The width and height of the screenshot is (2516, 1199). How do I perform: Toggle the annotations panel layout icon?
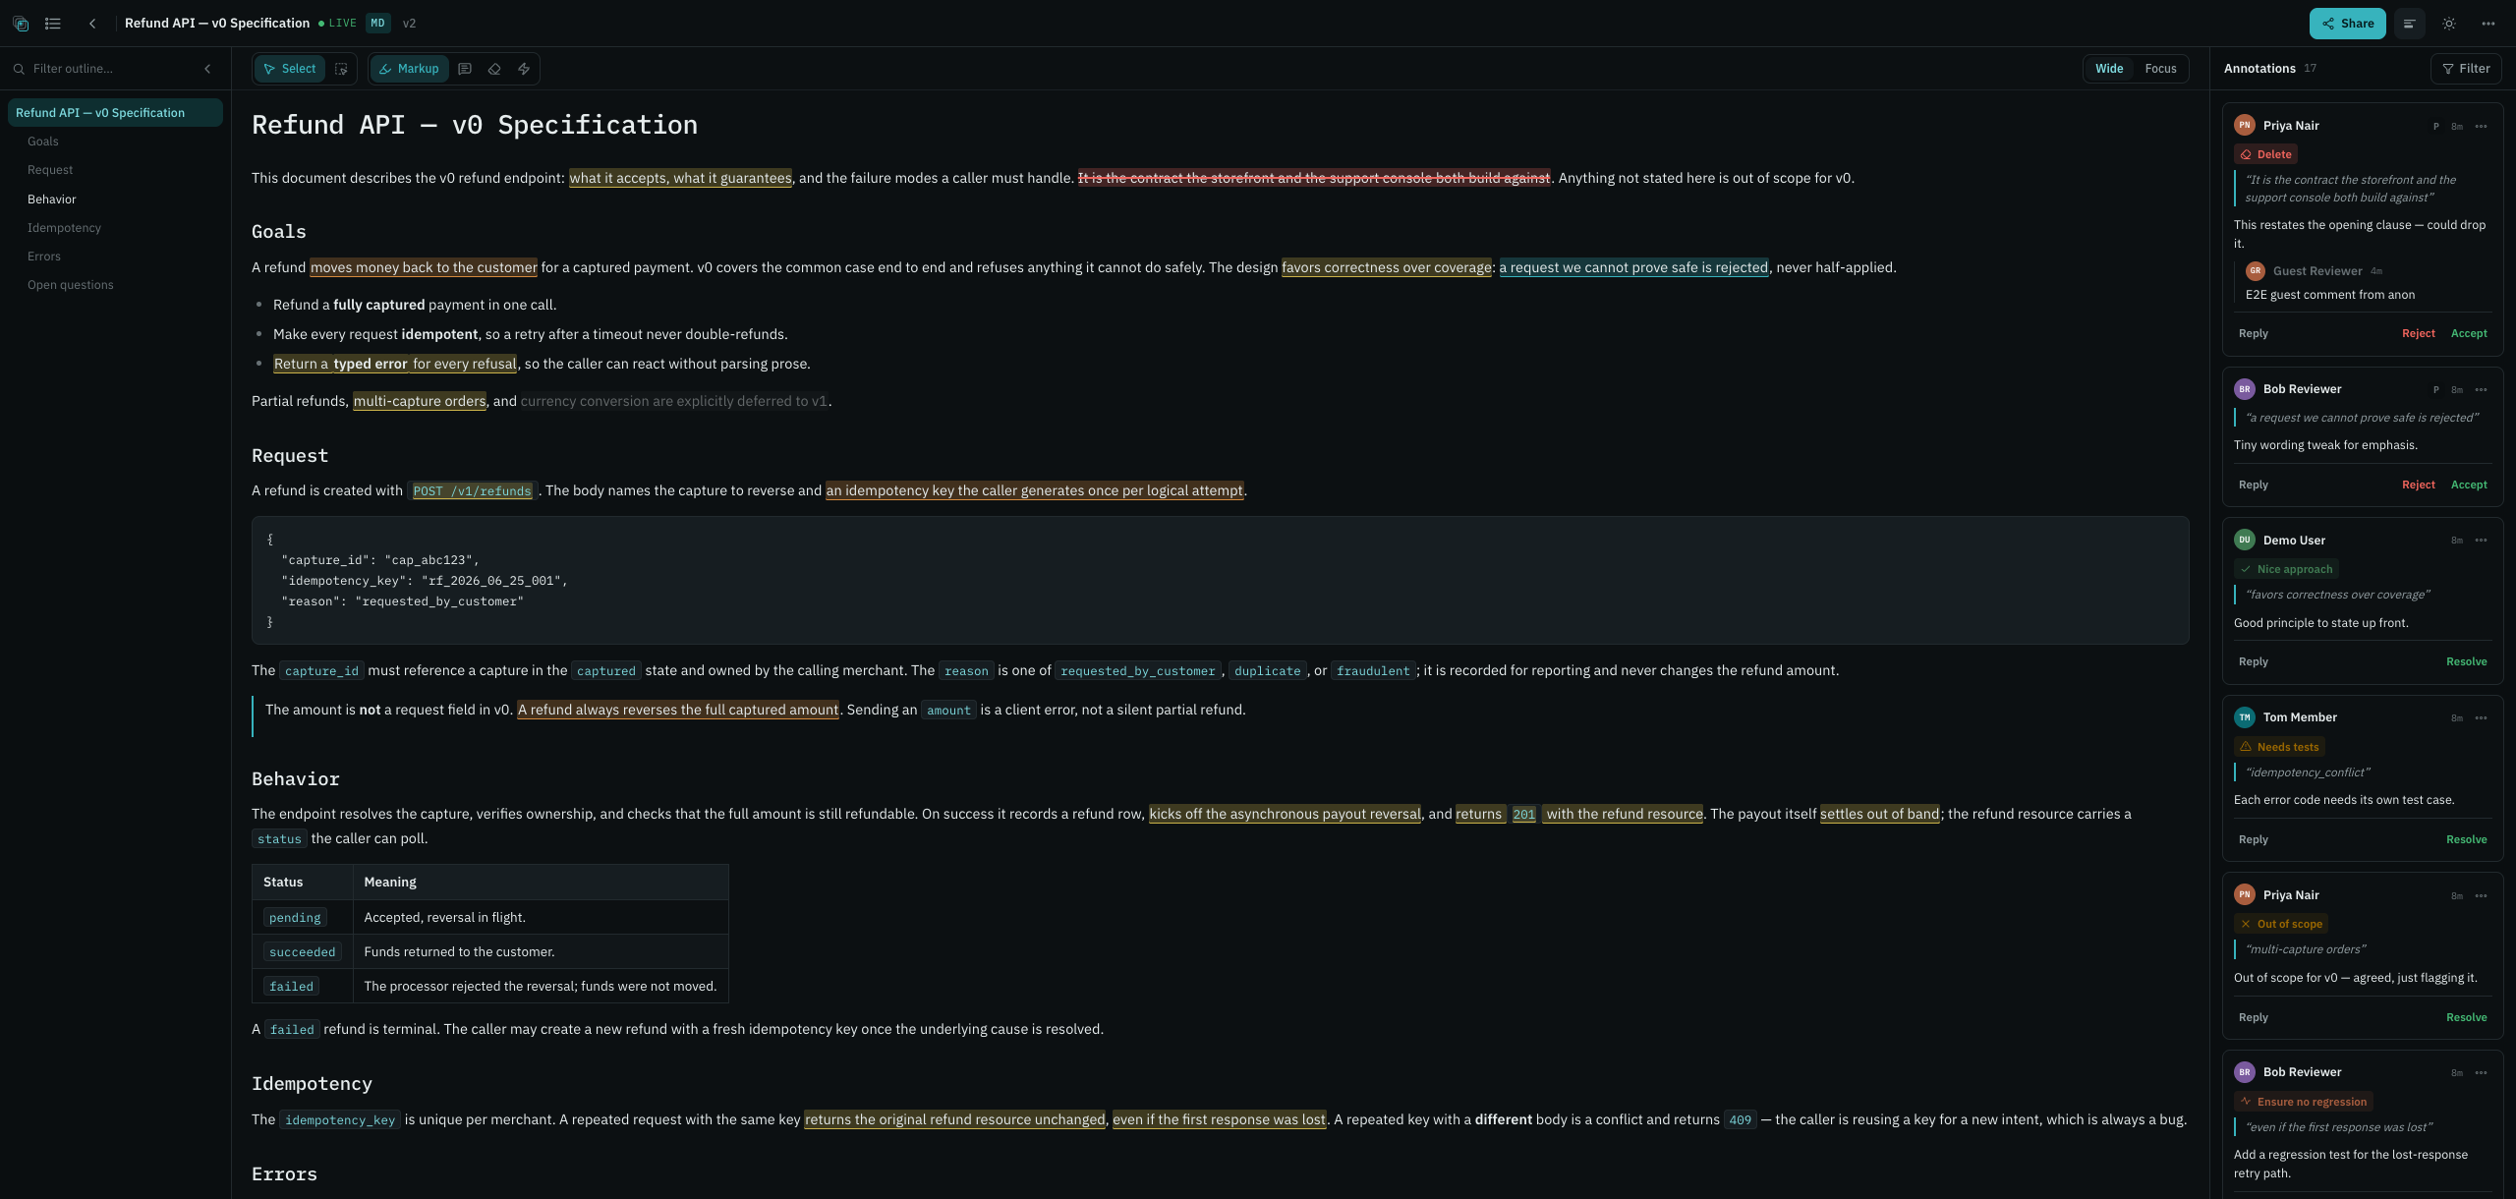[x=2409, y=24]
